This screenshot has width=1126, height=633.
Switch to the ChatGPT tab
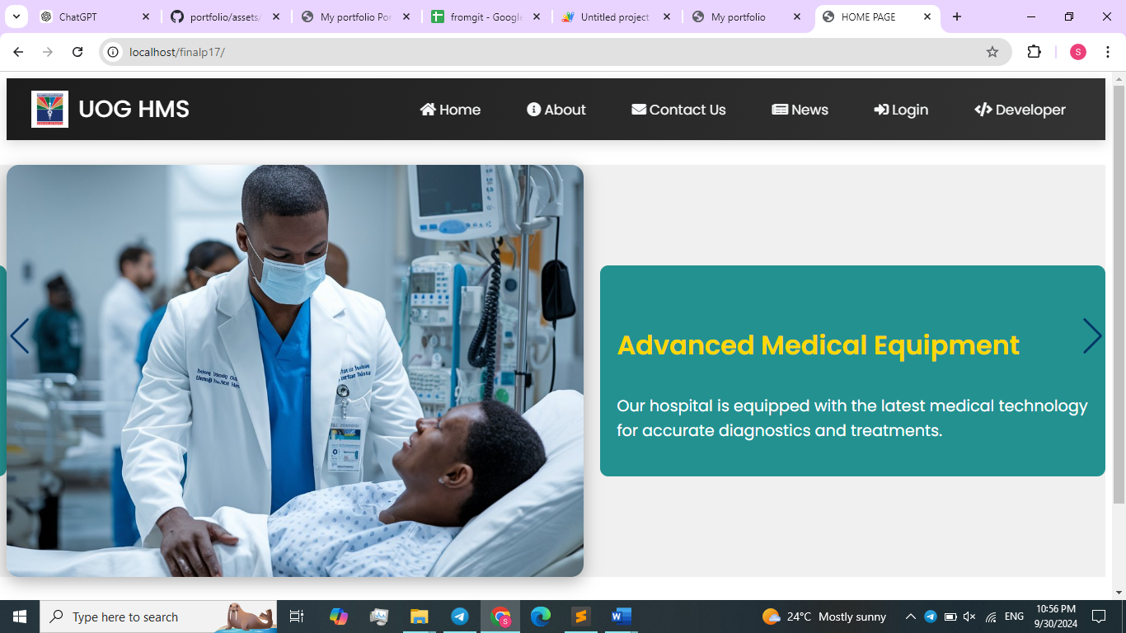tap(91, 16)
